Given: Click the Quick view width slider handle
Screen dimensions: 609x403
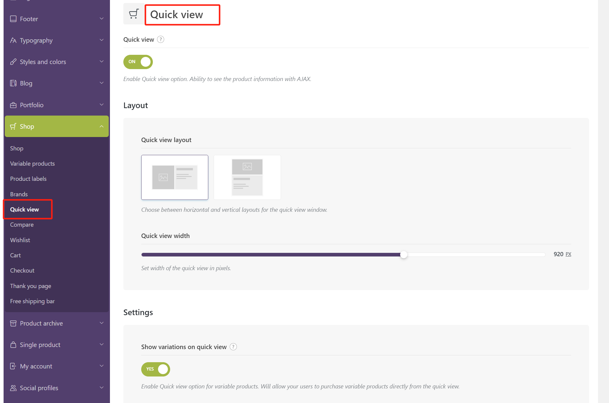Looking at the screenshot, I should click(x=404, y=255).
